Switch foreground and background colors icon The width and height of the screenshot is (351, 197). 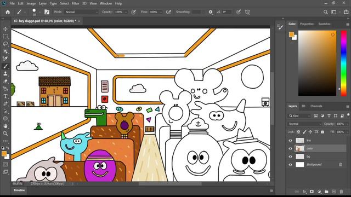point(8,148)
